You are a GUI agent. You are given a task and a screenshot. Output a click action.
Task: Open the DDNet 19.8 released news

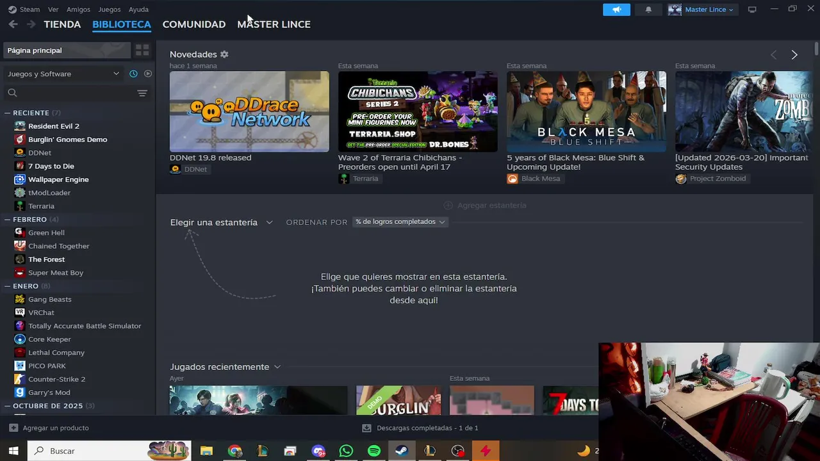tap(210, 158)
